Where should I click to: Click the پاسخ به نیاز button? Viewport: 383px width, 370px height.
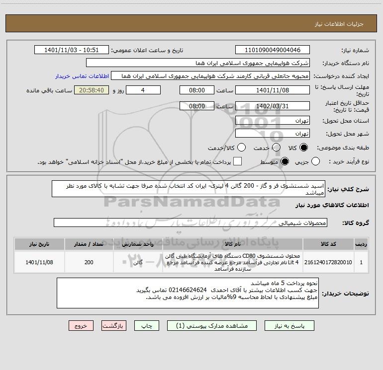click(x=289, y=326)
